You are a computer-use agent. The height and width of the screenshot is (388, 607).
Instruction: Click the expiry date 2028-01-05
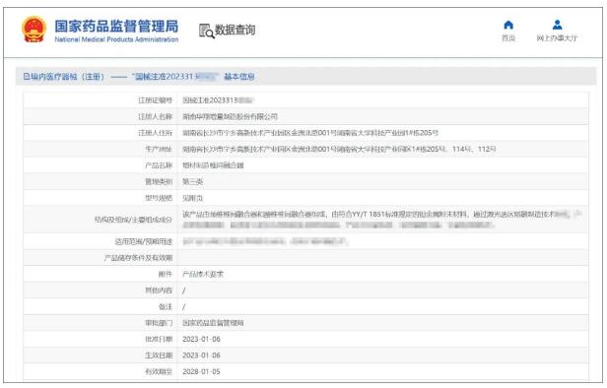point(201,372)
